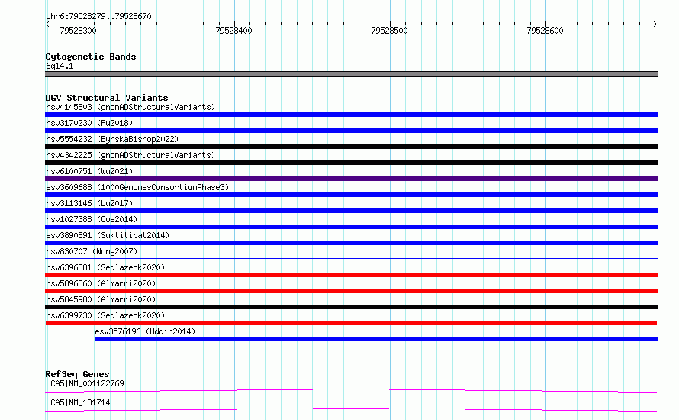Click the purple bar for nsv6100751
679x420 pixels.
pyautogui.click(x=351, y=179)
